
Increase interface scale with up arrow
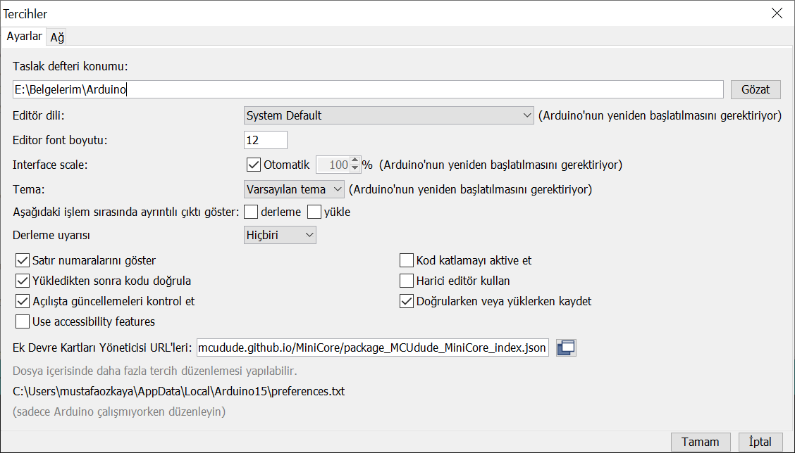click(x=355, y=160)
